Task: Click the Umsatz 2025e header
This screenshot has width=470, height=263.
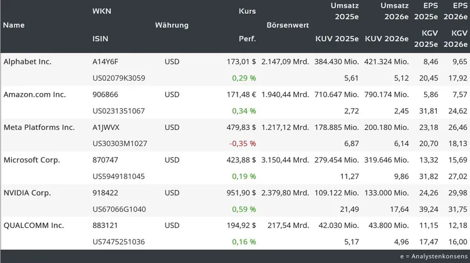Action: (345, 11)
